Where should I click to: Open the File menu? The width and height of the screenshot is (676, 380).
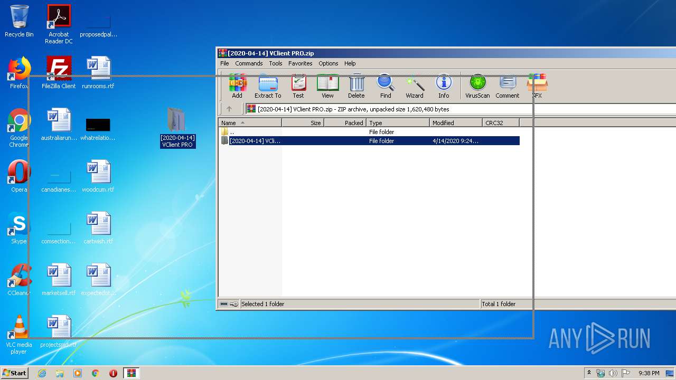224,63
